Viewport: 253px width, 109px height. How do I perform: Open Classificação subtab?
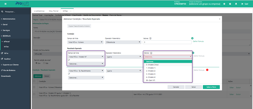click(77, 15)
